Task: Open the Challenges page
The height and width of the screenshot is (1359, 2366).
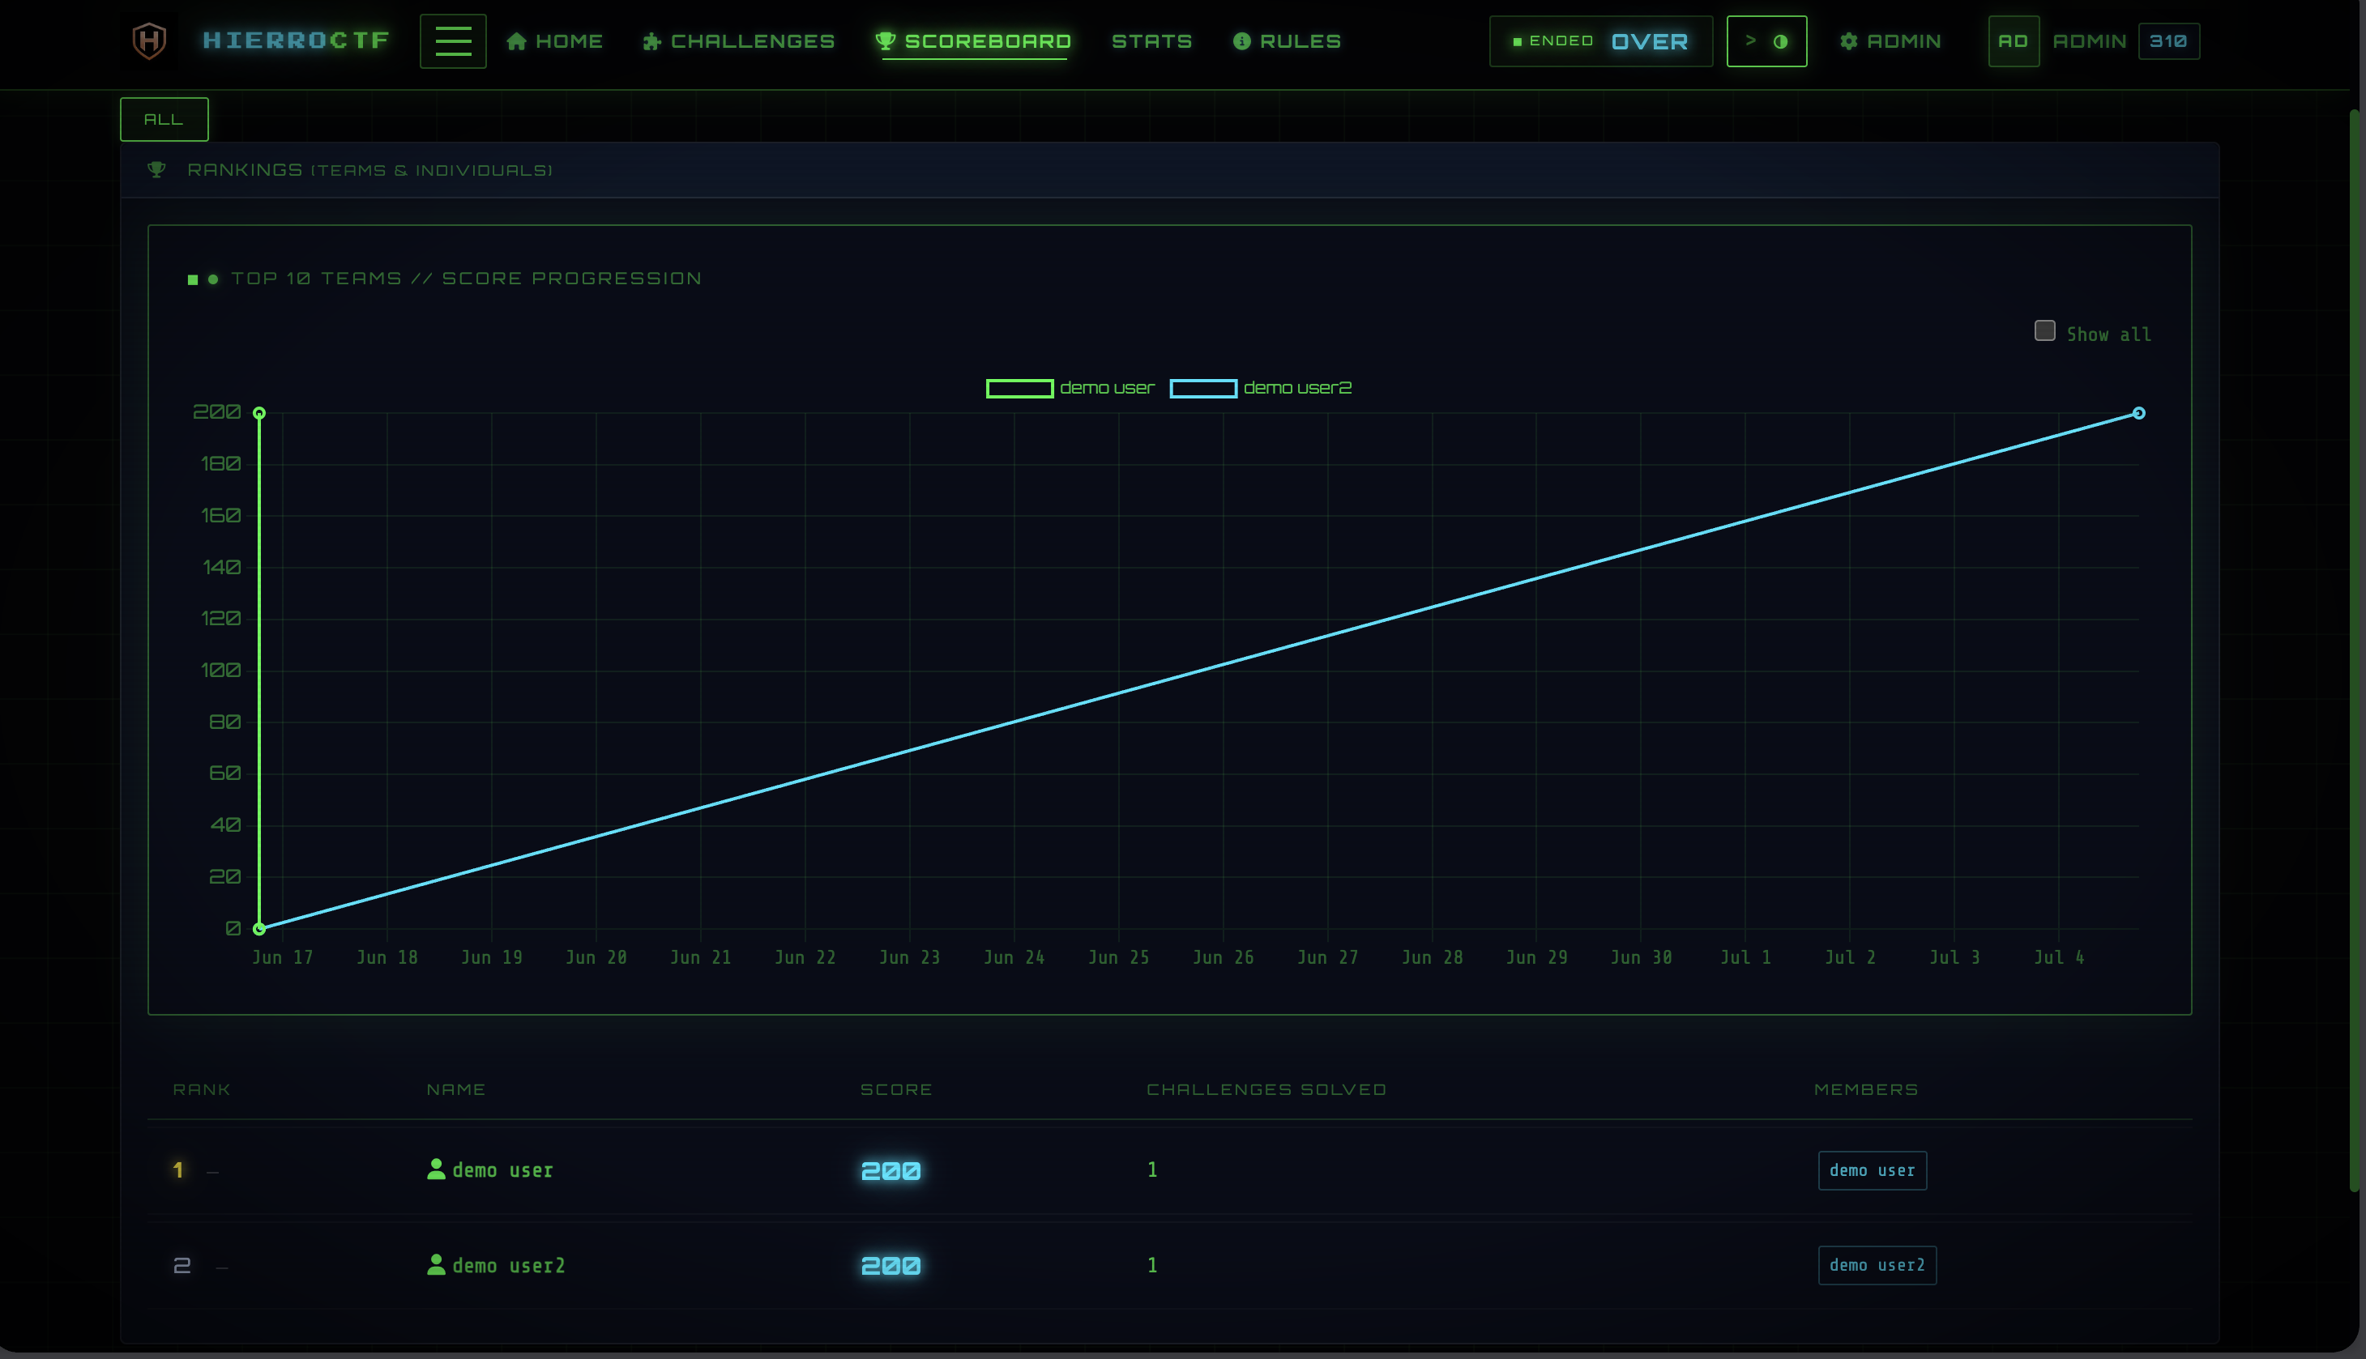Action: coord(738,41)
